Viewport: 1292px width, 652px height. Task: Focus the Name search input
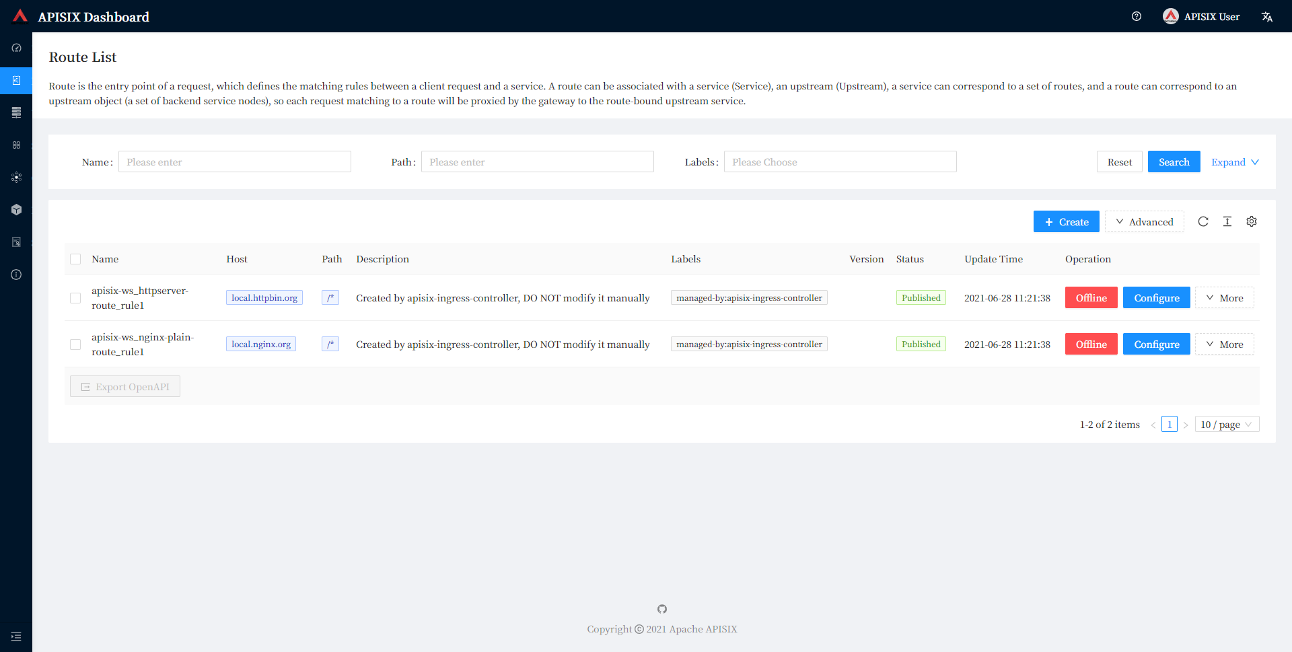point(235,161)
